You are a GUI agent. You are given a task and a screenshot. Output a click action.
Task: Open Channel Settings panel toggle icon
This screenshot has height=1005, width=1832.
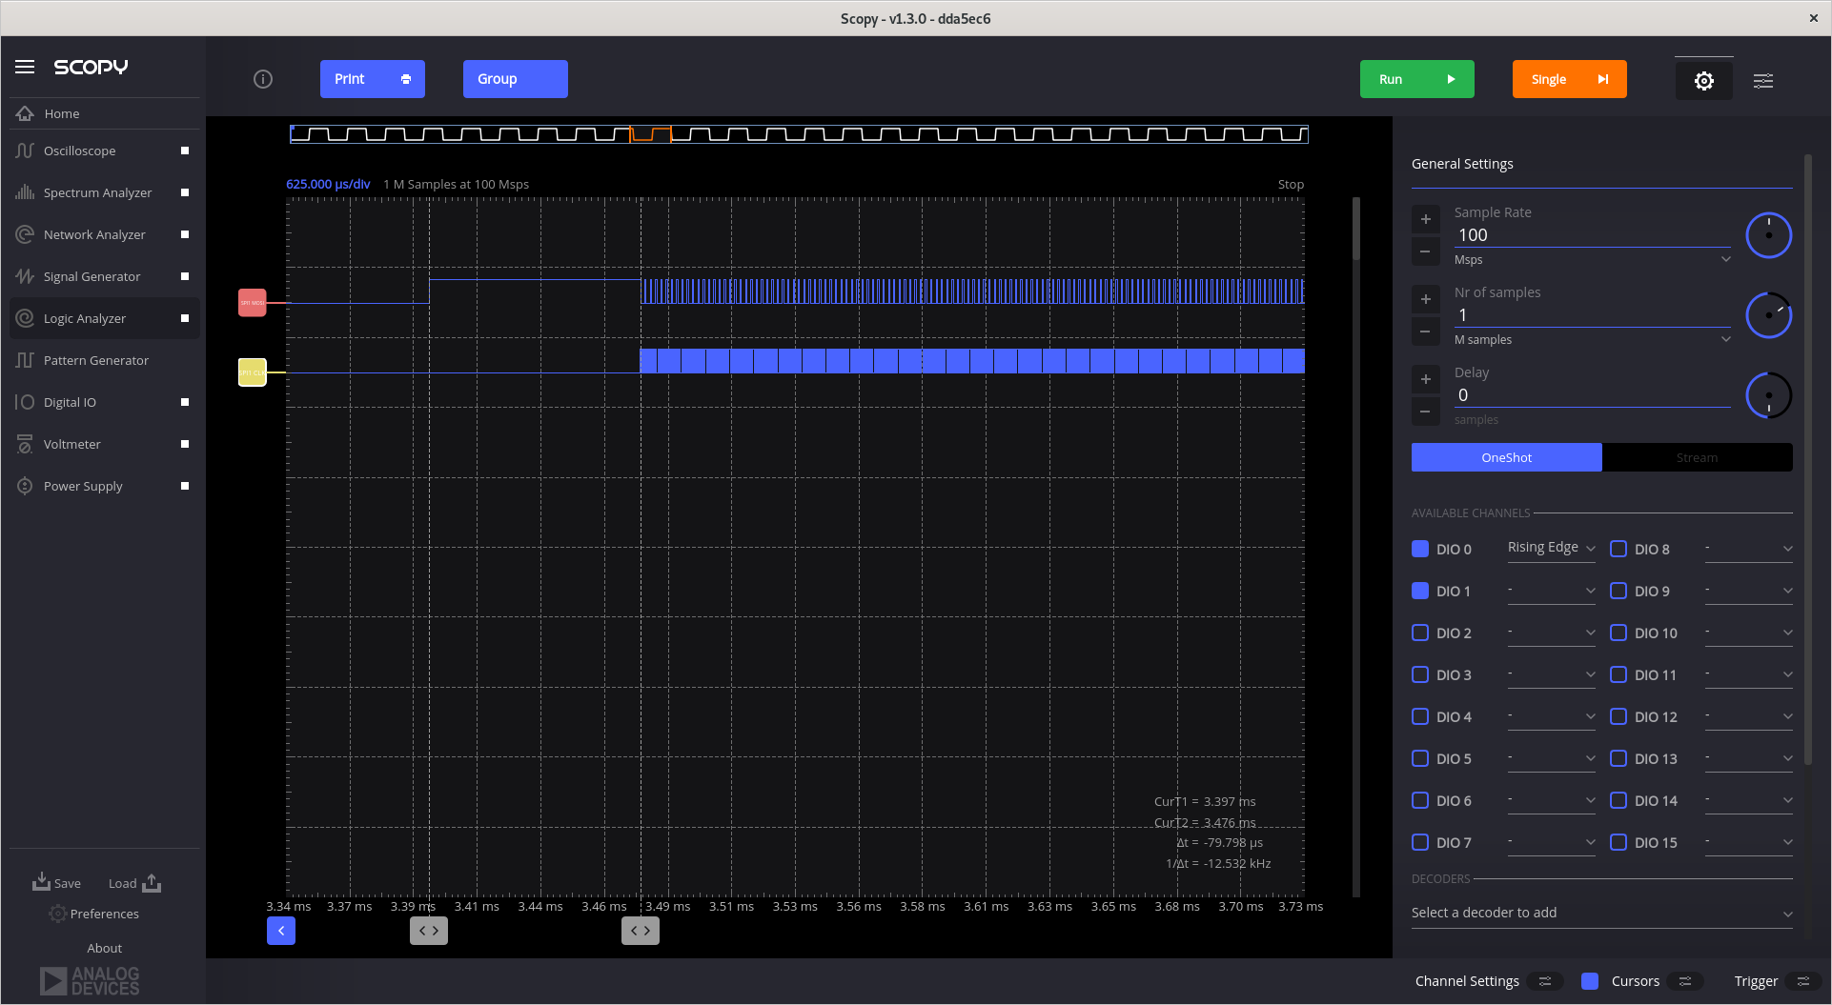point(1545,981)
